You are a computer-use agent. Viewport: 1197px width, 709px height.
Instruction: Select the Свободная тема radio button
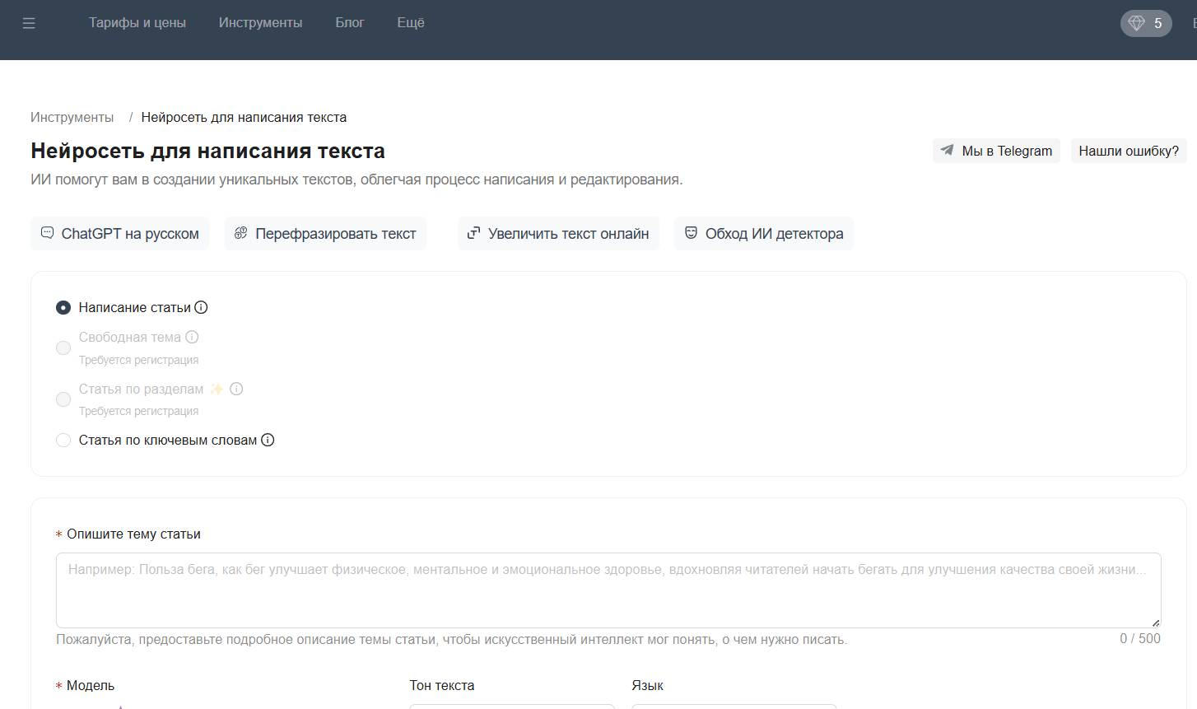click(x=63, y=348)
